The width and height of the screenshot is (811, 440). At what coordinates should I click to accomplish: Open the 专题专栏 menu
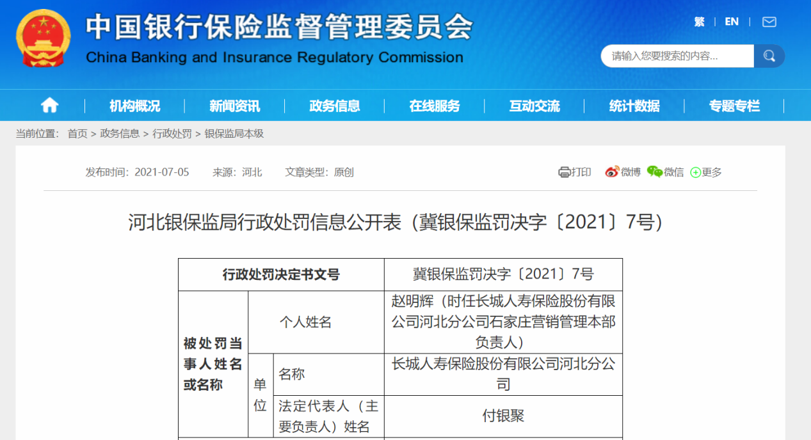[734, 106]
